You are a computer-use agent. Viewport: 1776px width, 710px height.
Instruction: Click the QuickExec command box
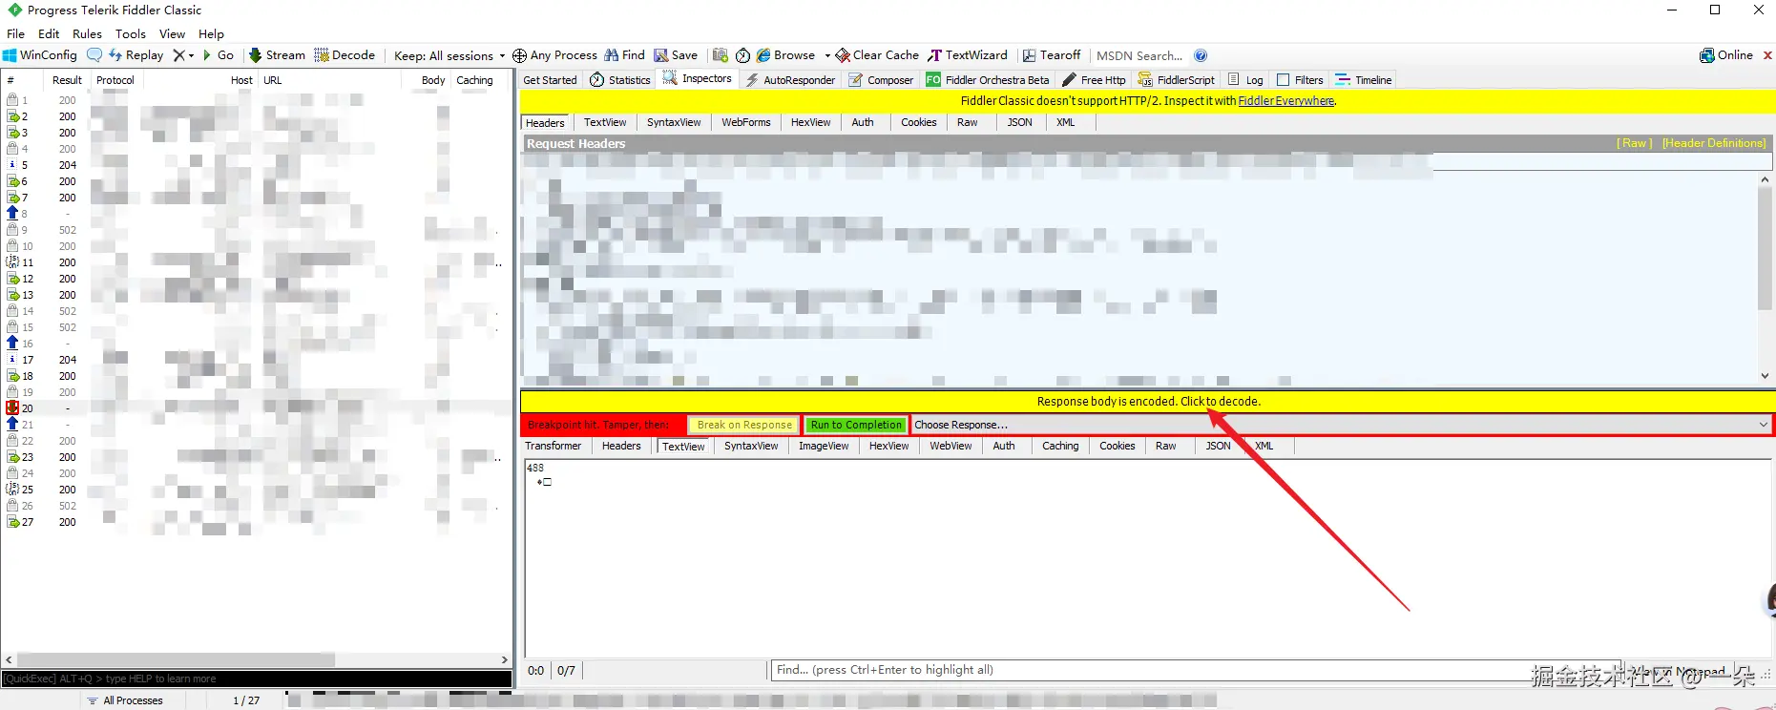tap(257, 679)
